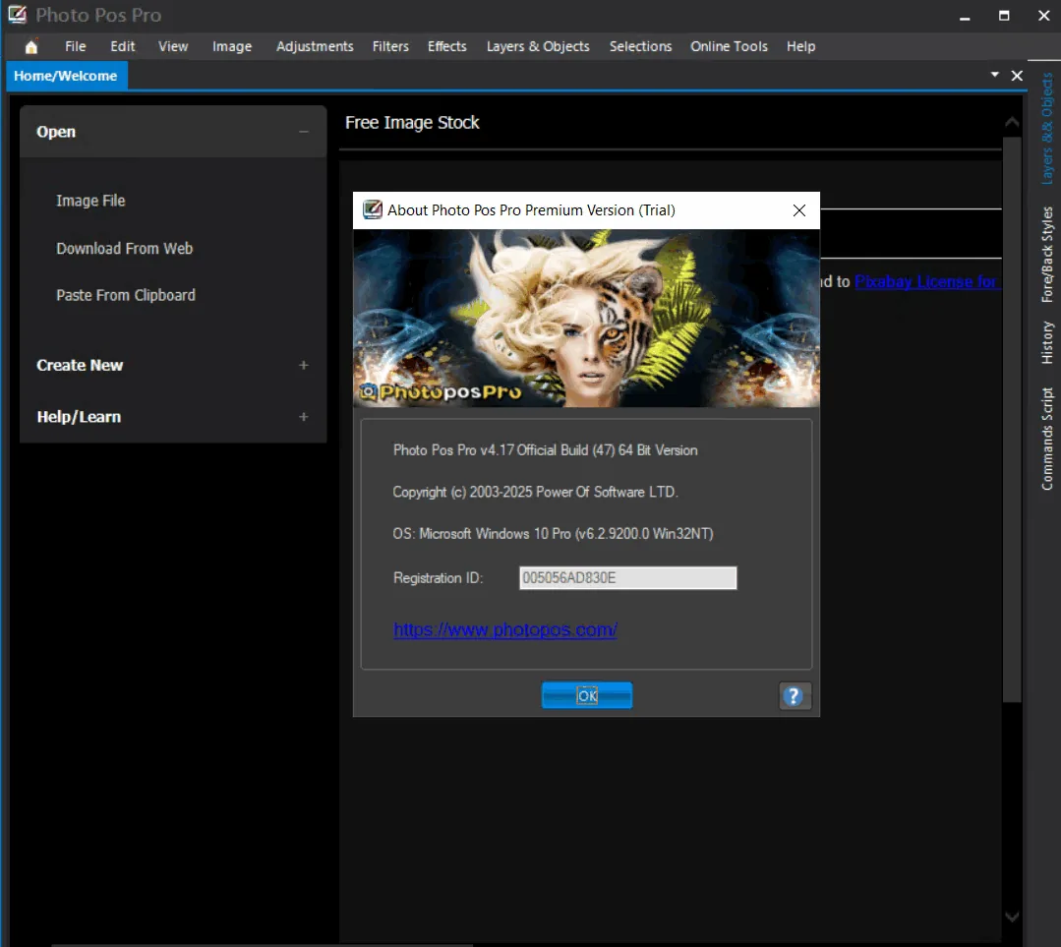Open the Layers & Objects menu
Viewport: 1061px width, 947px height.
click(538, 46)
